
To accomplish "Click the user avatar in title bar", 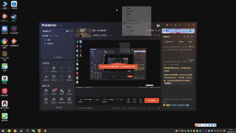I will coord(158,25).
